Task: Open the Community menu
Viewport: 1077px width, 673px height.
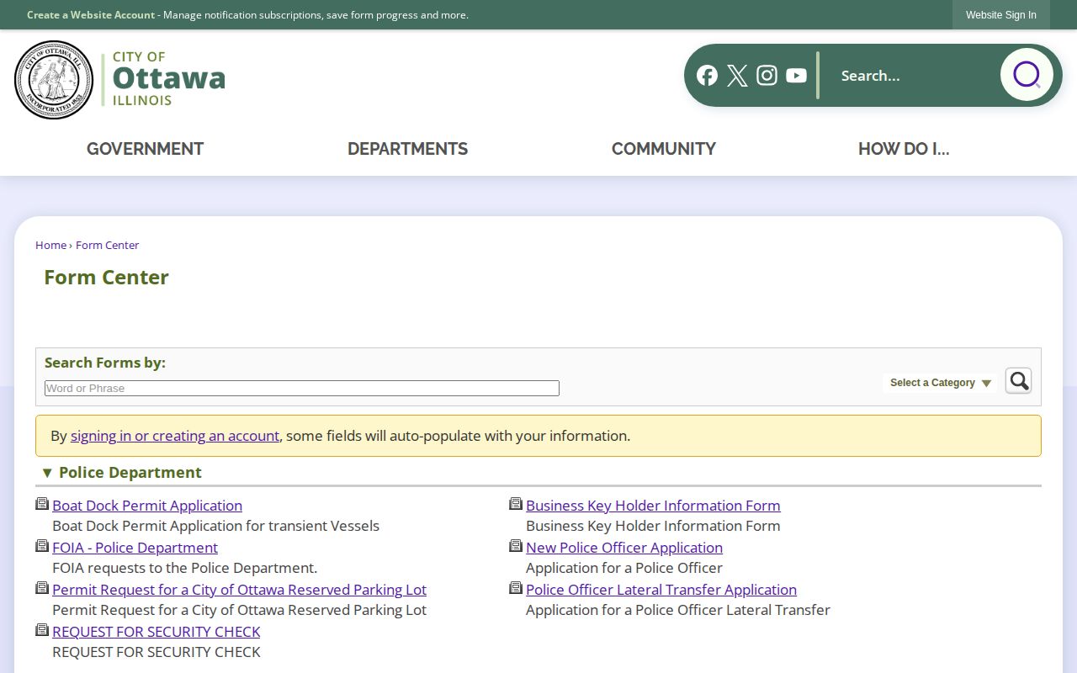Action: click(664, 149)
